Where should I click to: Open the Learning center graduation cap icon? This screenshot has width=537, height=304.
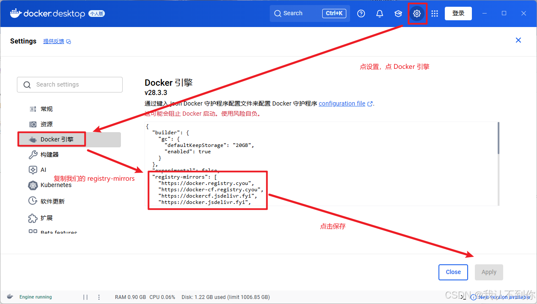coord(398,14)
